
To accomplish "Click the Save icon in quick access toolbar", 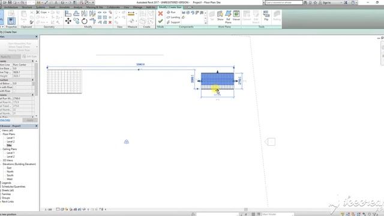I will point(10,2).
